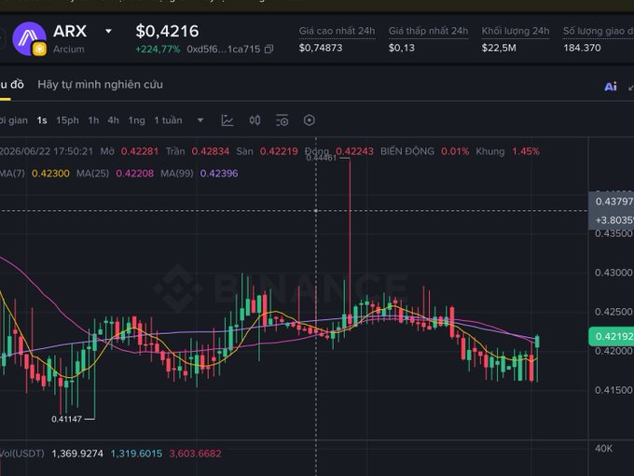The width and height of the screenshot is (634, 476).
Task: Click the $22,5M volume value
Action: point(499,49)
